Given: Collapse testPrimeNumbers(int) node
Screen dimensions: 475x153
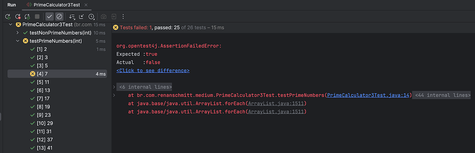Looking at the screenshot, I should (17, 41).
